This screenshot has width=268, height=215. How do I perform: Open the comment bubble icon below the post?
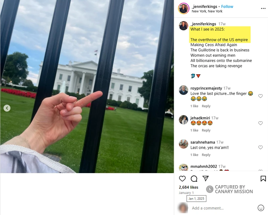click(194, 178)
